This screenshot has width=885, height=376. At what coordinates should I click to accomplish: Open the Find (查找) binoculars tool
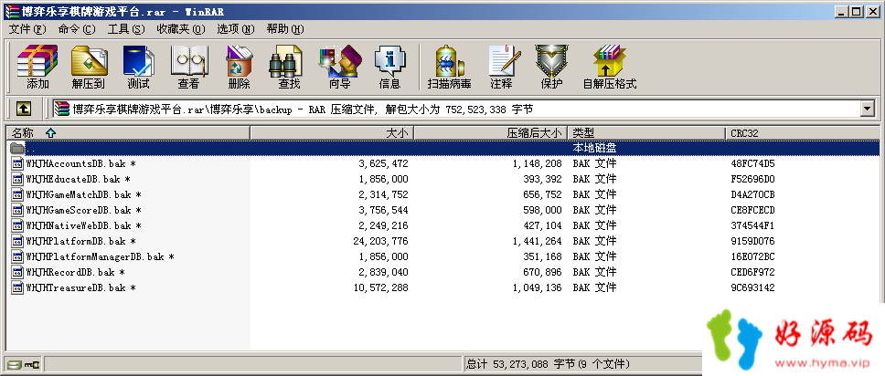288,67
